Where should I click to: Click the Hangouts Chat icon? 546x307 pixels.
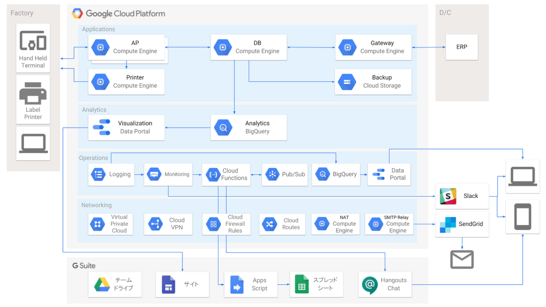click(370, 285)
